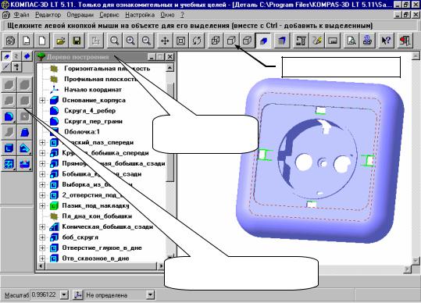Click the socket cover 3D model

[320, 161]
